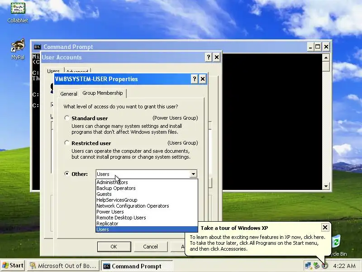This screenshot has height=272, width=362.
Task: Open the Start menu
Action: click(13, 266)
